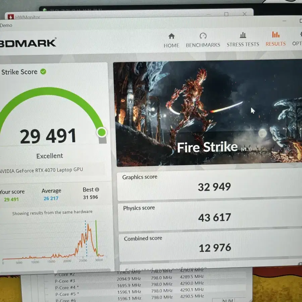302x302 pixels.
Task: Click the green validation check beside Strike Score
Action: point(43,72)
